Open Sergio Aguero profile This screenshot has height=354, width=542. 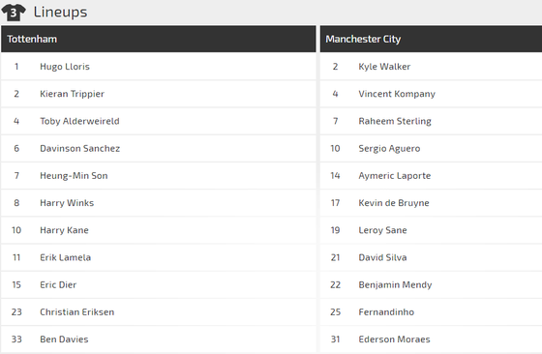389,149
